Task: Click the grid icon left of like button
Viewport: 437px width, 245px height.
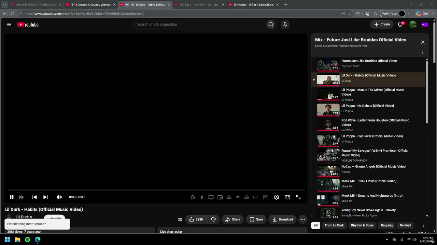Action: [180, 219]
